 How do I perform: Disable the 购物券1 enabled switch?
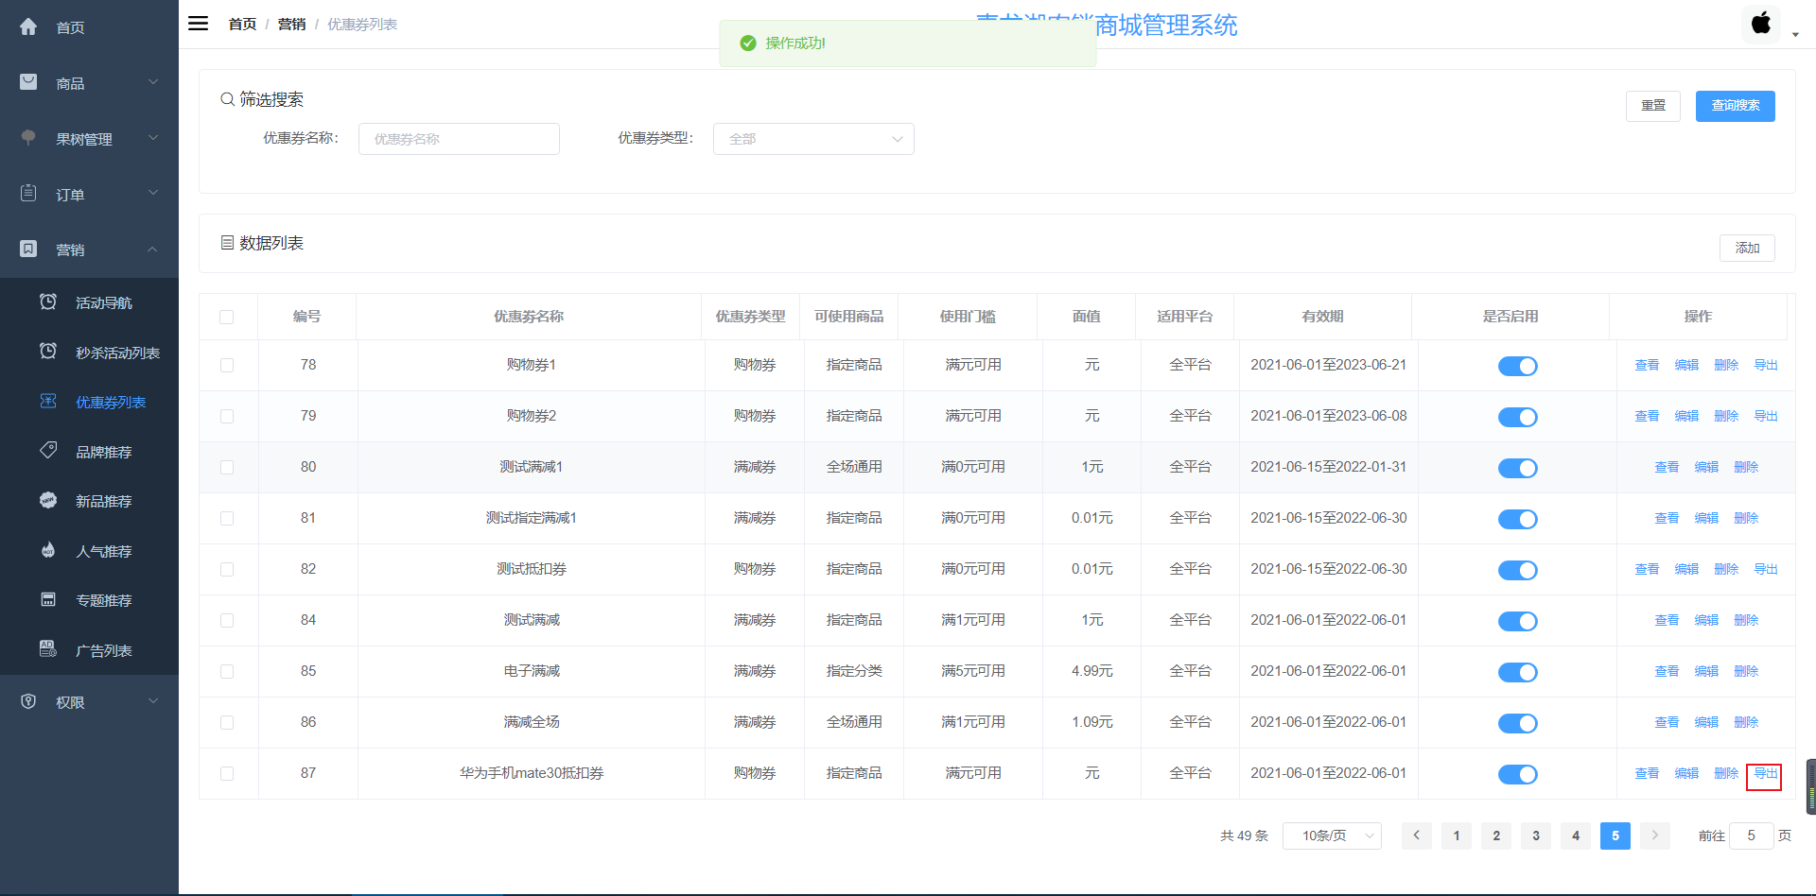[x=1518, y=366]
